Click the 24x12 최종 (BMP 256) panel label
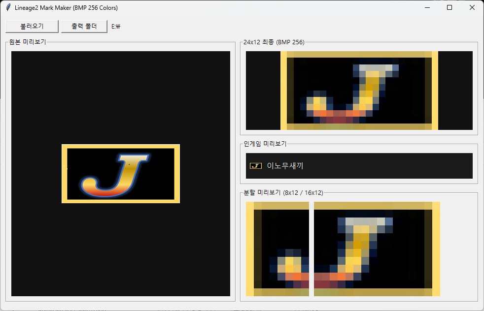Image resolution: width=484 pixels, height=311 pixels. pos(274,42)
